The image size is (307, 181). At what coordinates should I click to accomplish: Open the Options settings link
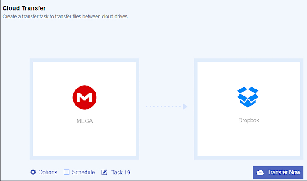[x=47, y=172]
